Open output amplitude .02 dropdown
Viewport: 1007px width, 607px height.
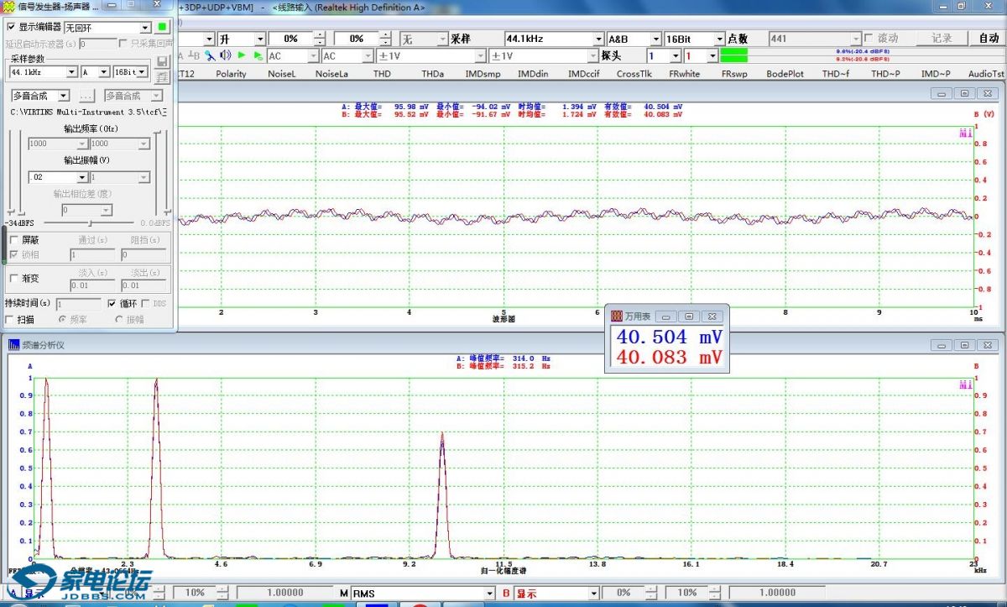[x=82, y=177]
